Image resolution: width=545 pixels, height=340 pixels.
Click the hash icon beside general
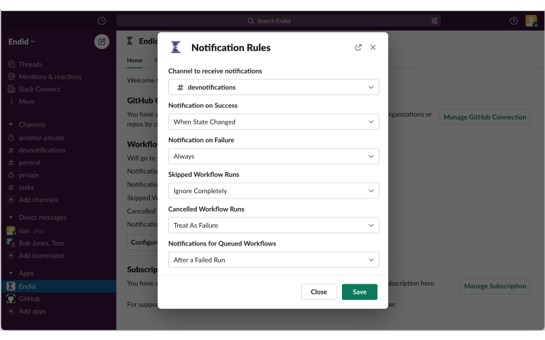(11, 163)
